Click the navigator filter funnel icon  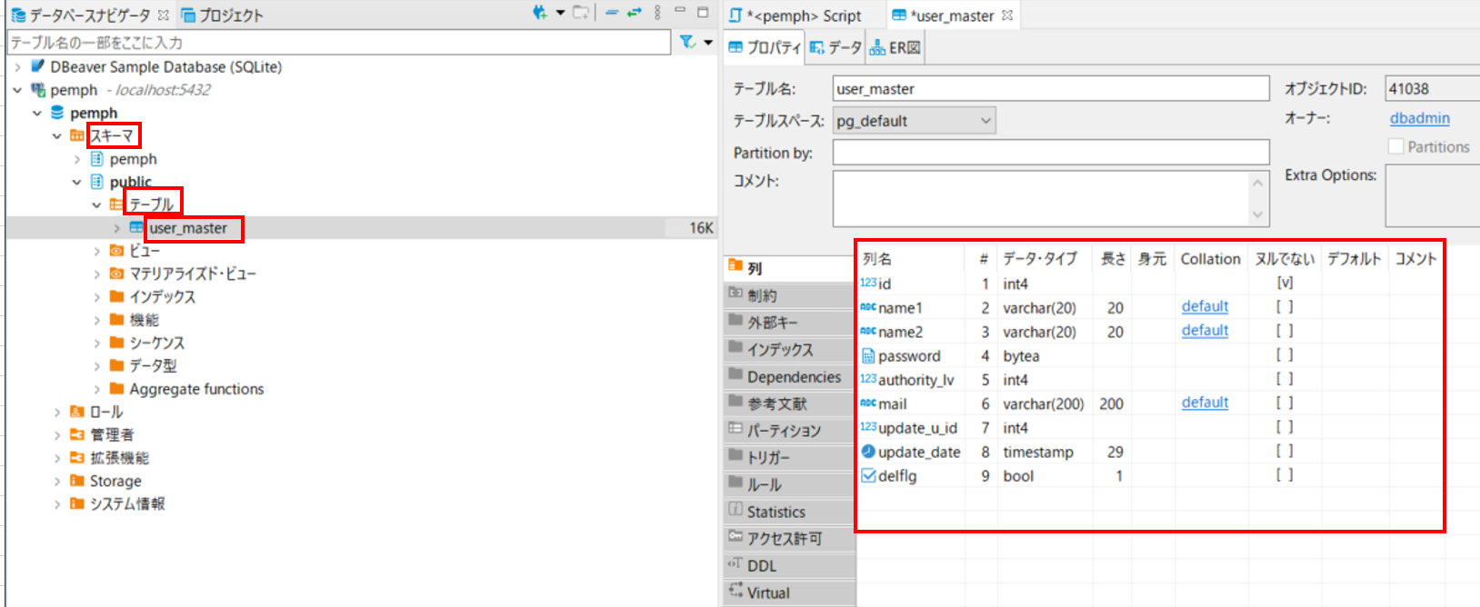coord(687,42)
